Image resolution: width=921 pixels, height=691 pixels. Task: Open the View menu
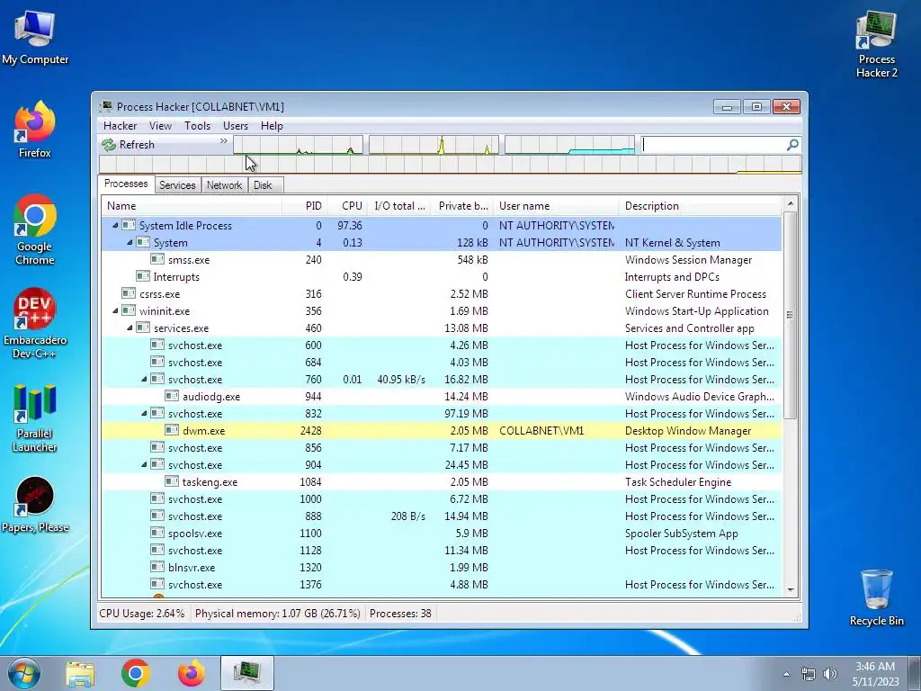coord(160,126)
